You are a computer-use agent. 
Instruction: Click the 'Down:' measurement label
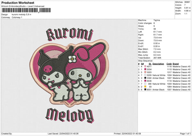141,40
